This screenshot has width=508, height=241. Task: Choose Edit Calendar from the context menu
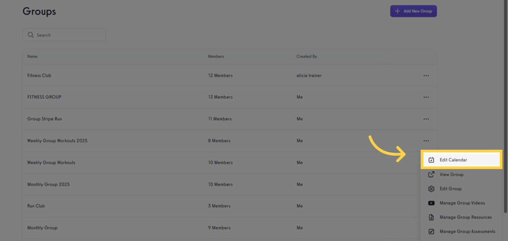pos(453,160)
